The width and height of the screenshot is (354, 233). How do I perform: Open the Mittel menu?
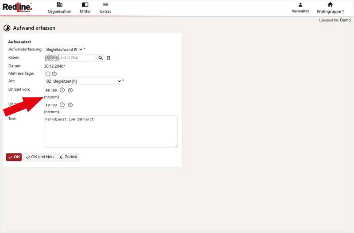[x=85, y=8]
